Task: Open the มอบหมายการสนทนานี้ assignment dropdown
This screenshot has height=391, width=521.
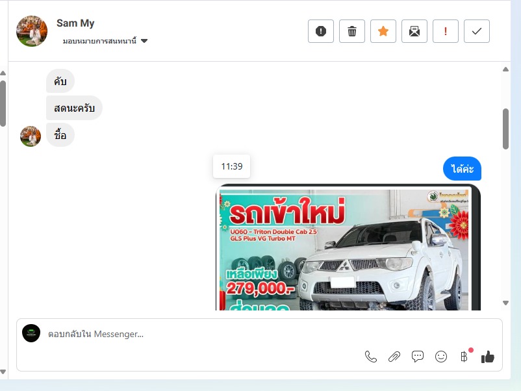Action: pyautogui.click(x=105, y=41)
